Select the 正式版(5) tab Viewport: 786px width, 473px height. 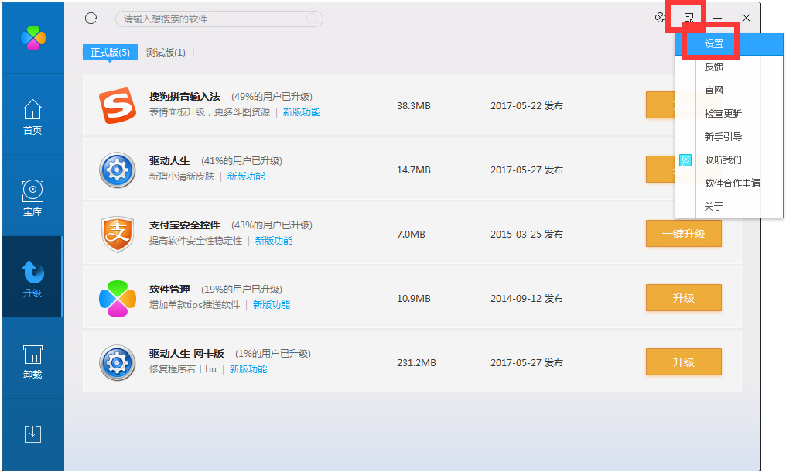[109, 53]
